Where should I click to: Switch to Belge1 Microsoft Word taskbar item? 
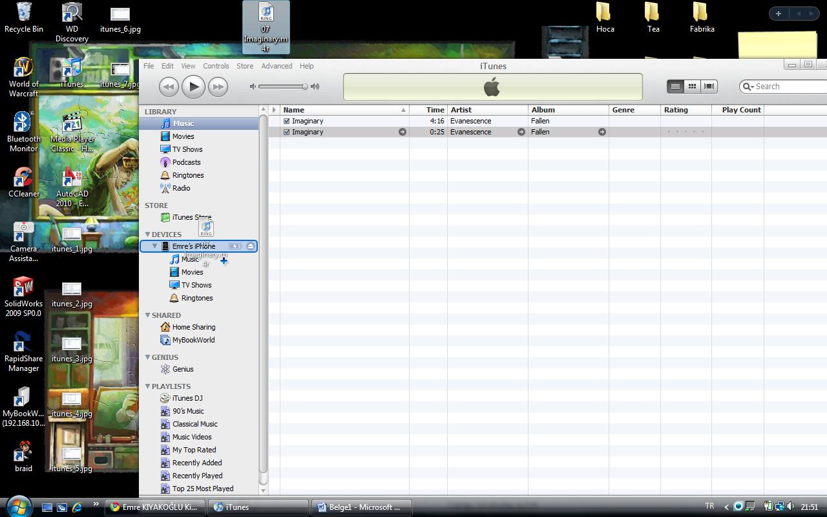[x=361, y=507]
